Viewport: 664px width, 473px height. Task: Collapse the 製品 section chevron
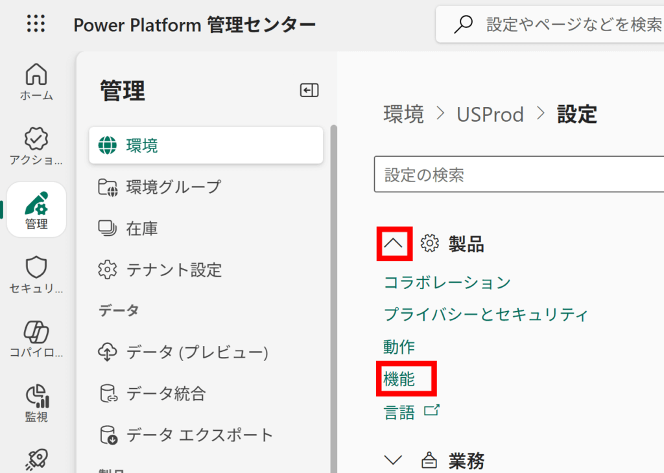coord(394,244)
